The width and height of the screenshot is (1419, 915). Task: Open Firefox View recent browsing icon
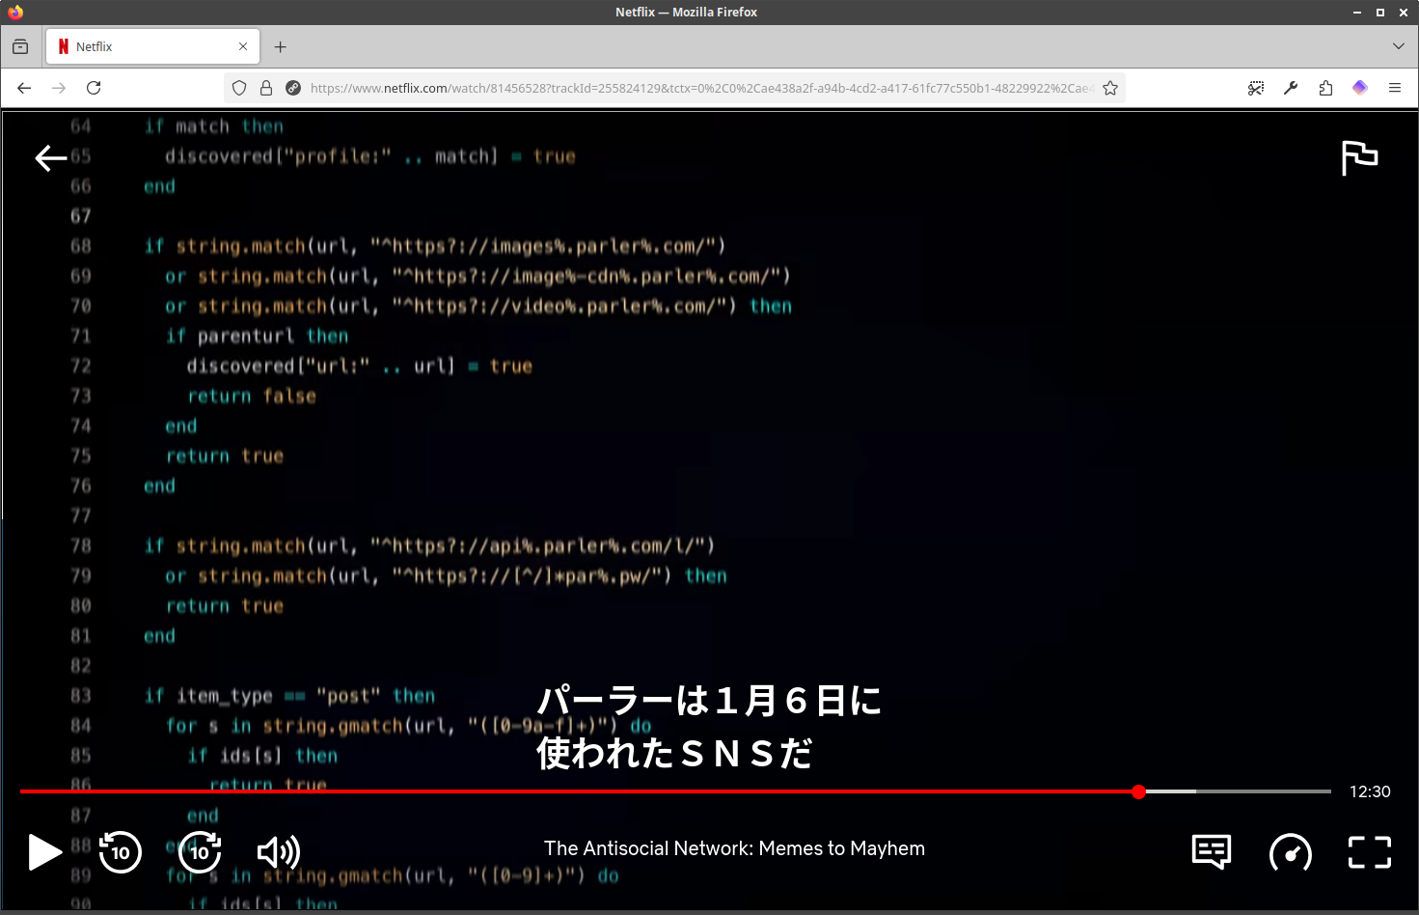[20, 46]
